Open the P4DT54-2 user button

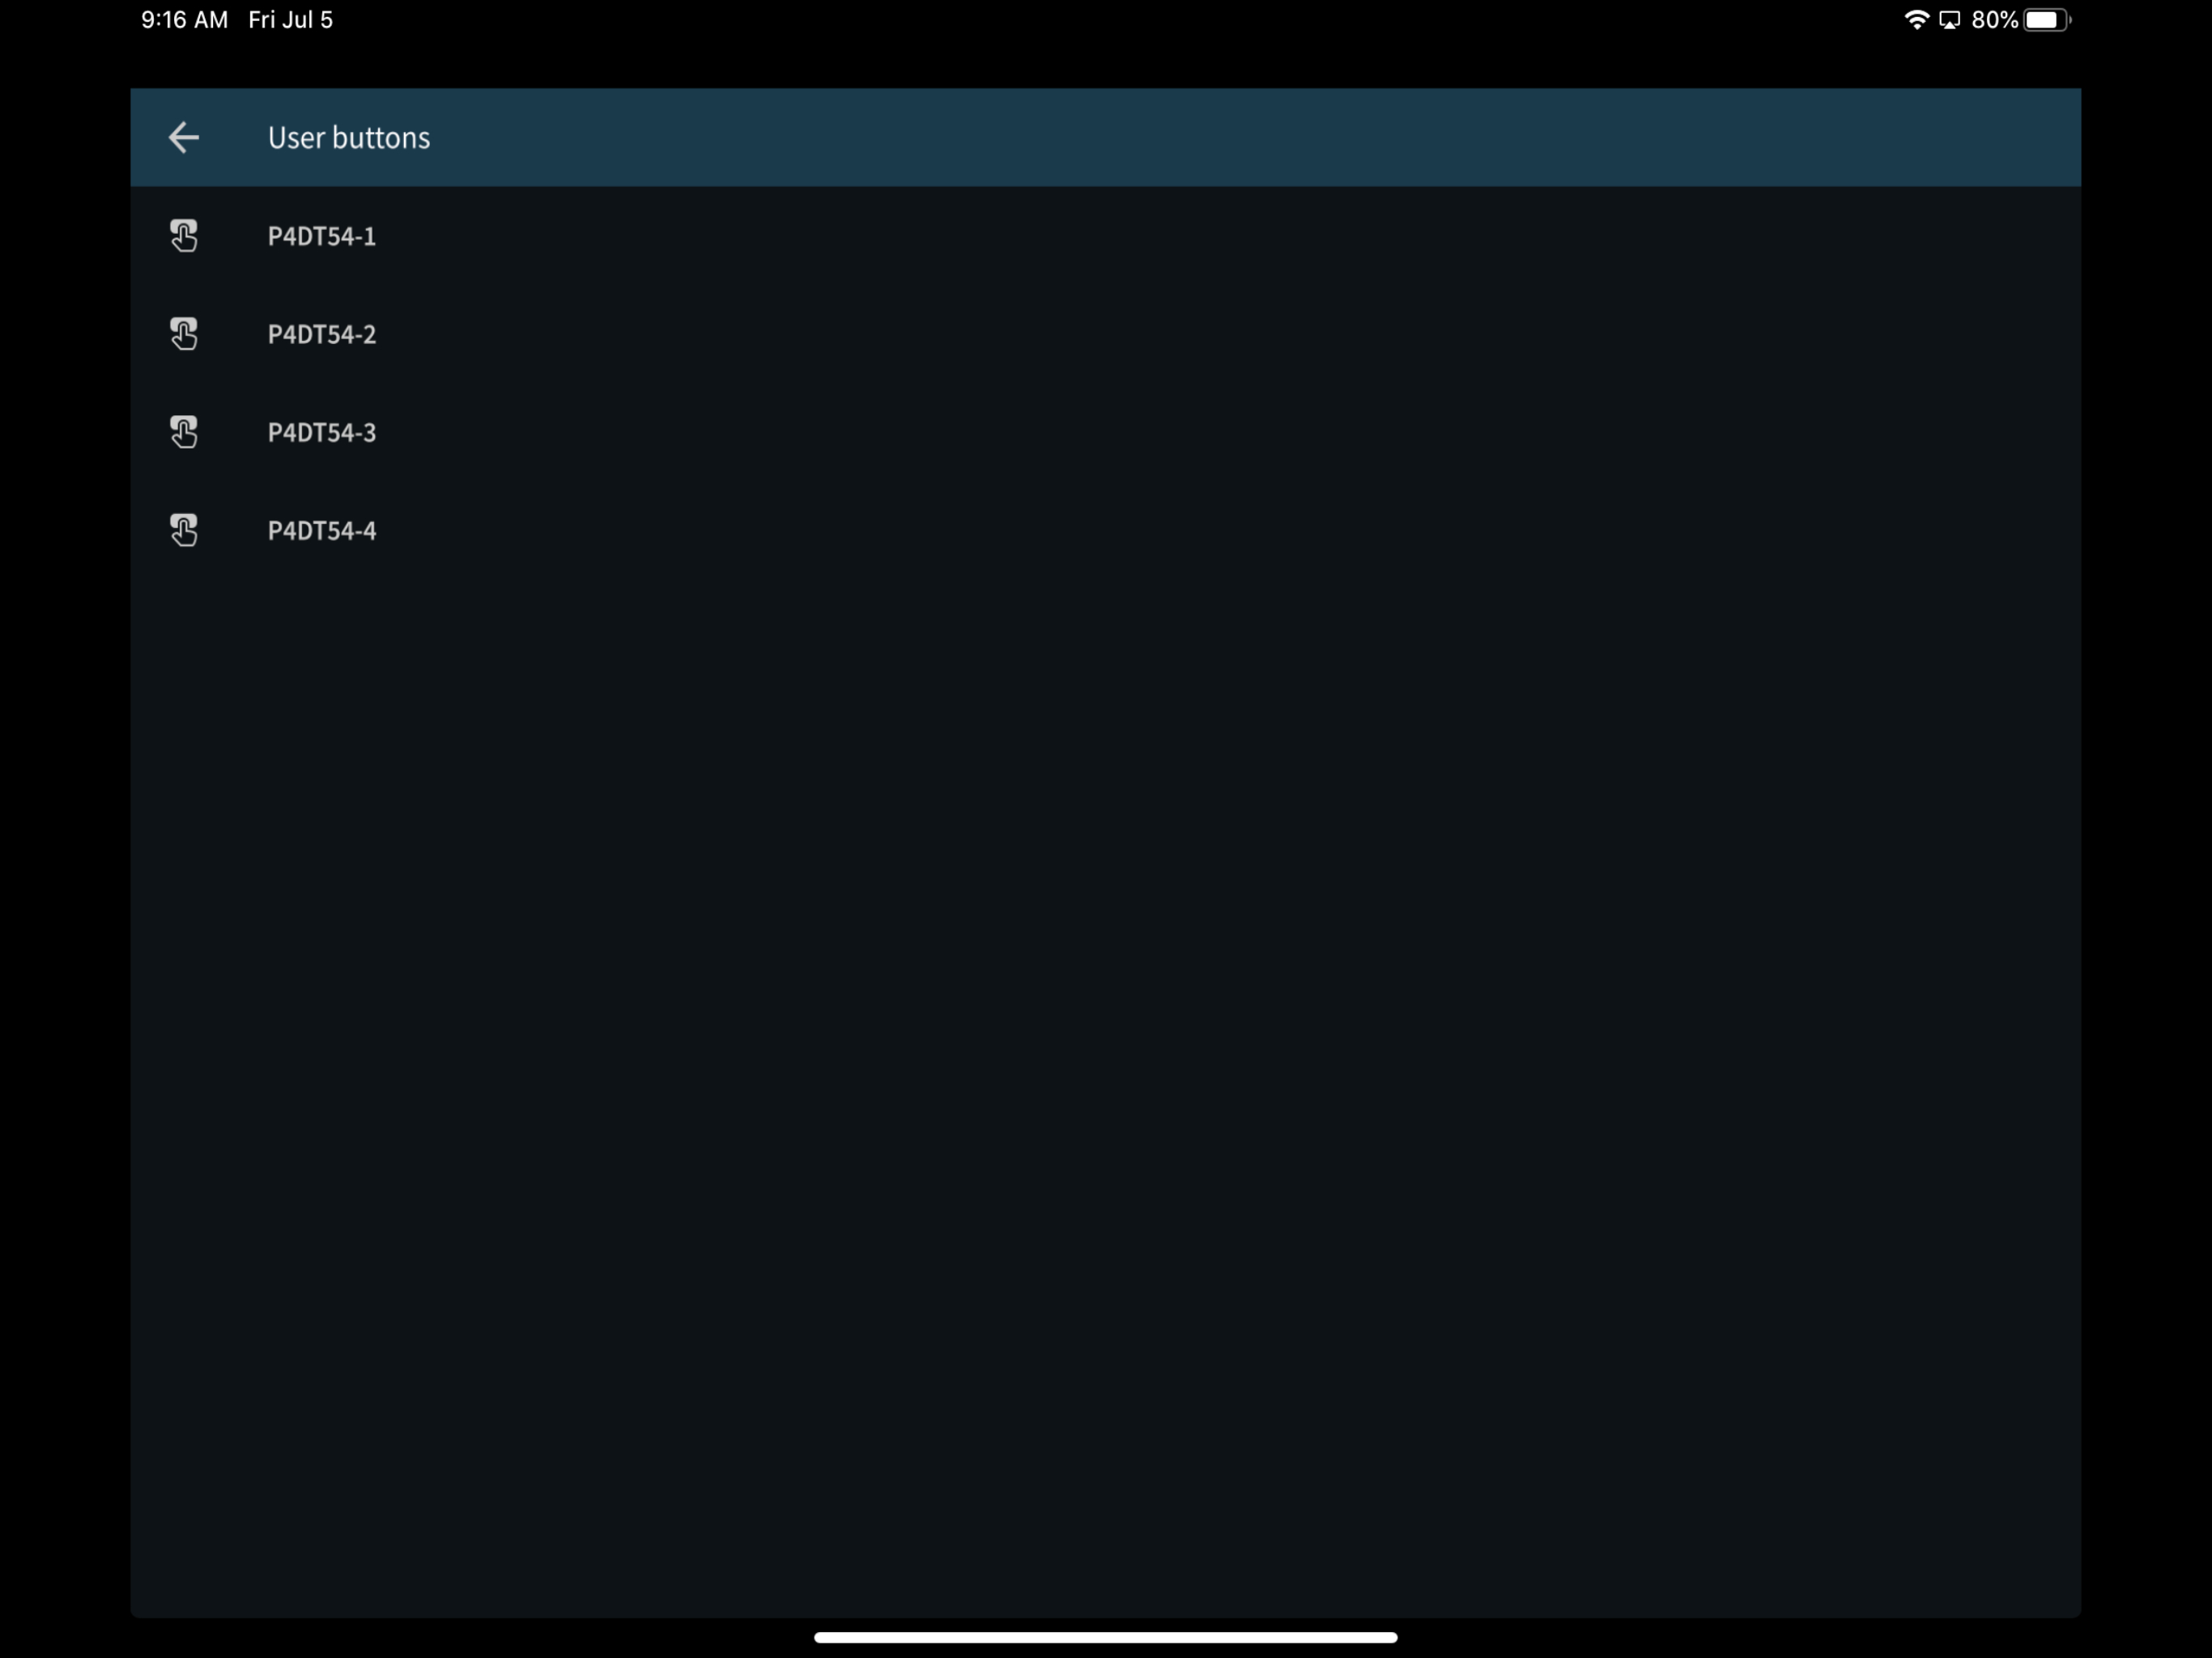coord(1105,334)
